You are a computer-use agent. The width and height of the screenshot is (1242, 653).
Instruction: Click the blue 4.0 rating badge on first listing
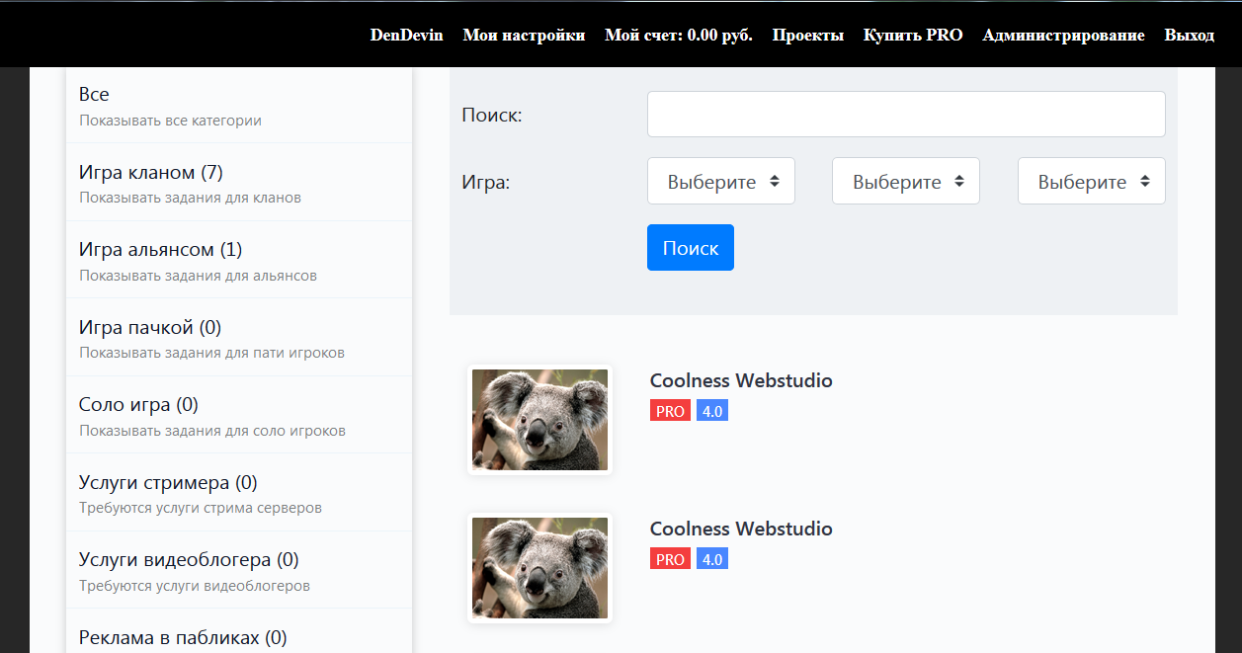712,411
